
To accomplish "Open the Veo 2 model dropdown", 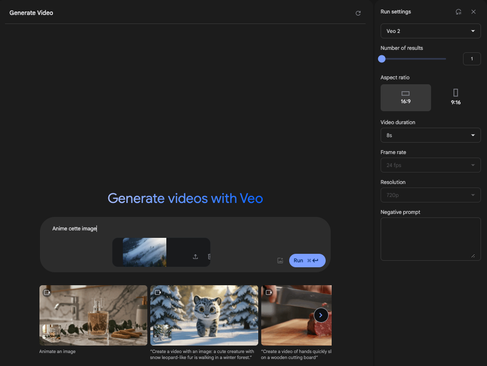I will click(x=431, y=31).
